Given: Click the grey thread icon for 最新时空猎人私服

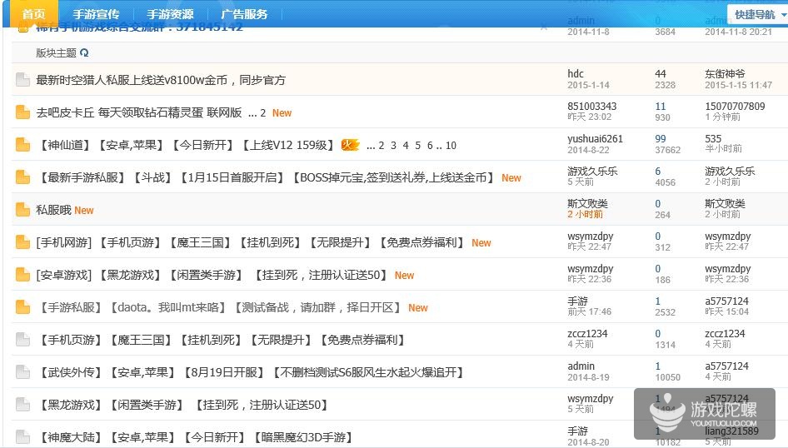Looking at the screenshot, I should pos(22,80).
